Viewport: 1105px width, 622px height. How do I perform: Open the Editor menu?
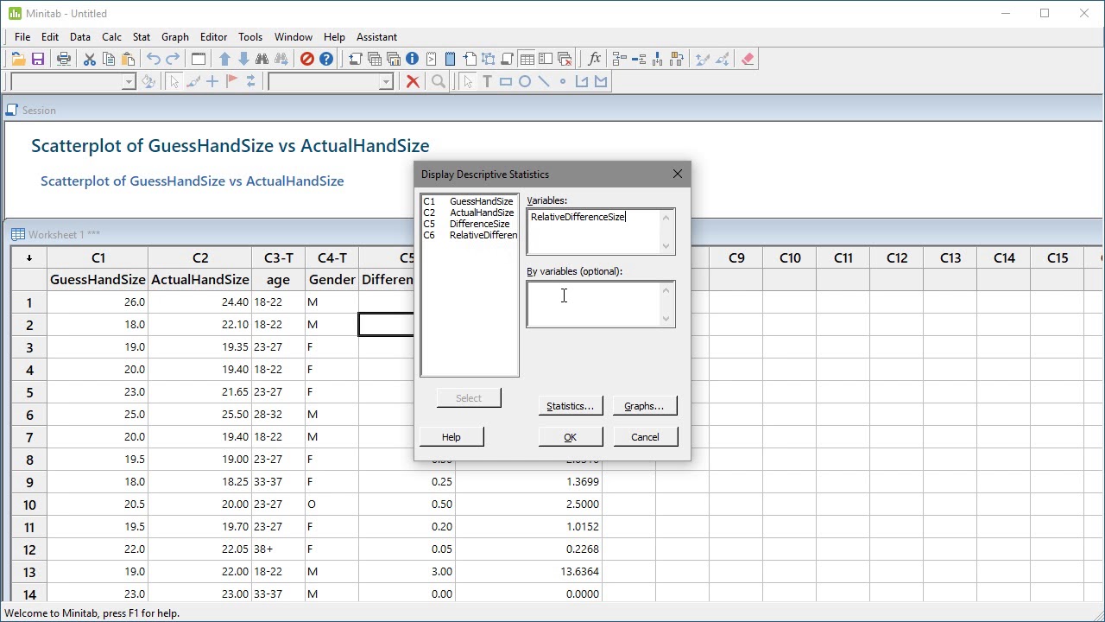(213, 37)
